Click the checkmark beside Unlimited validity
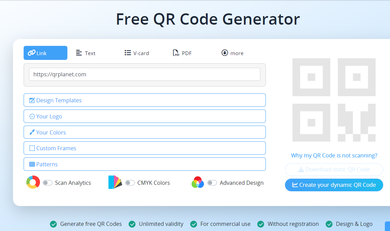 132,224
